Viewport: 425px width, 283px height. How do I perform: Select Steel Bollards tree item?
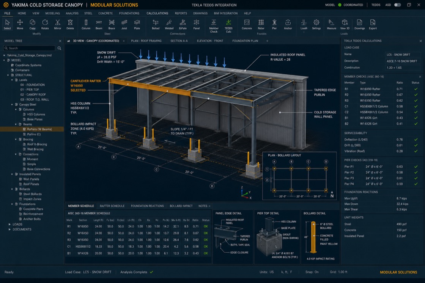click(x=32, y=194)
